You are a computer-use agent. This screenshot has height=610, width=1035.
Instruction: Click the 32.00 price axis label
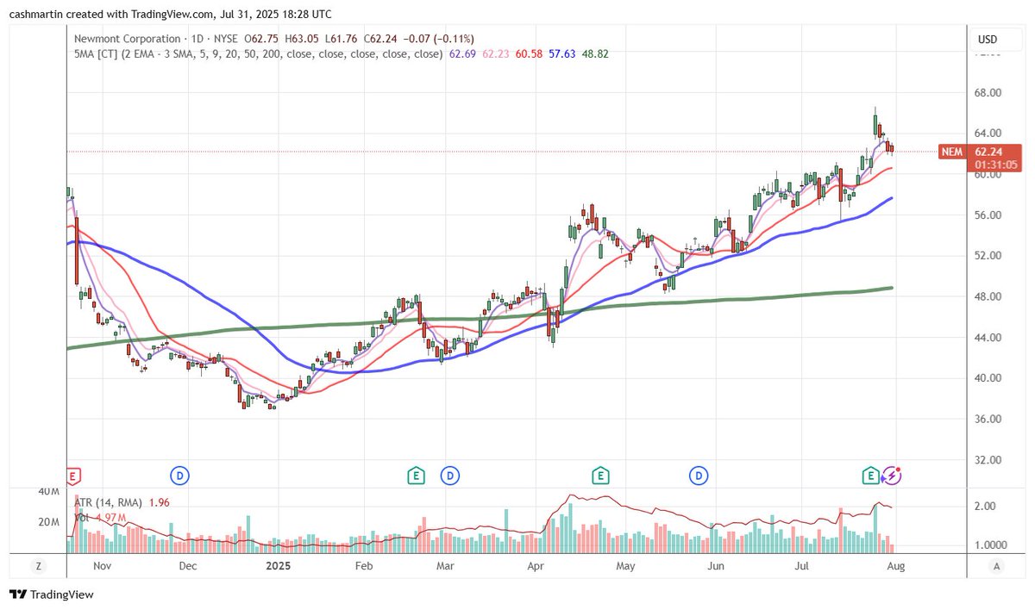coord(987,460)
